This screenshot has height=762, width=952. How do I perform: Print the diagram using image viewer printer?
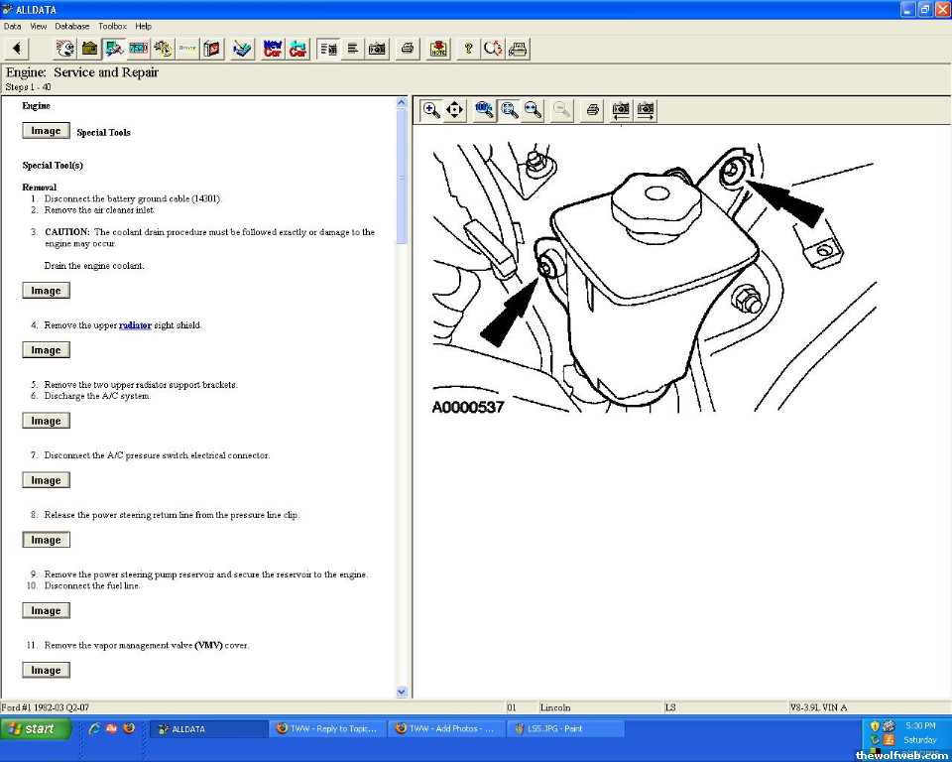coord(592,110)
